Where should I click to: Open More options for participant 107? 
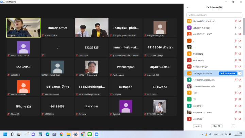240,73
